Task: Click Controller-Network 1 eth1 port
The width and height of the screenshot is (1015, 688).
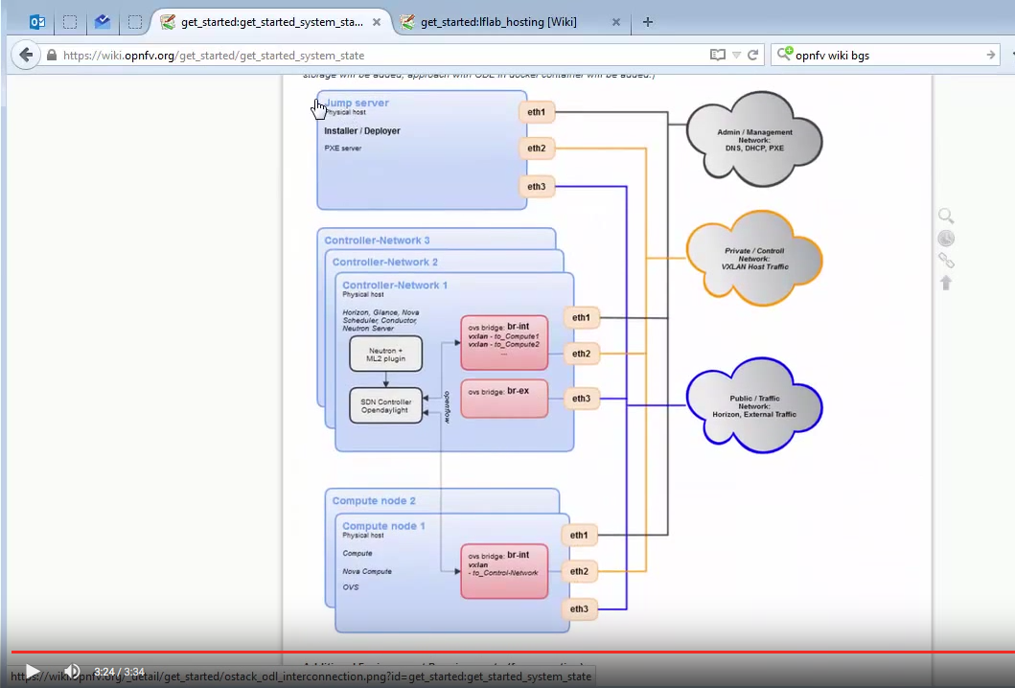Action: click(581, 318)
